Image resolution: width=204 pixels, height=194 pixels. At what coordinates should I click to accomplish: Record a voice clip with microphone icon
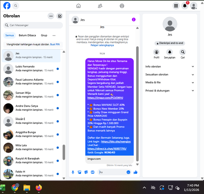tap(73, 172)
